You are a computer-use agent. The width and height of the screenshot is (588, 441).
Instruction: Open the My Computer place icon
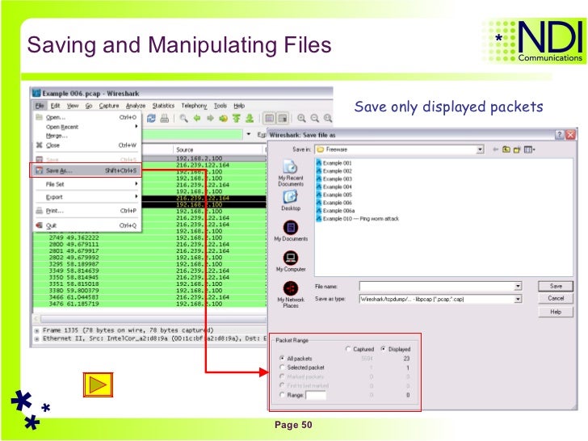tap(291, 262)
